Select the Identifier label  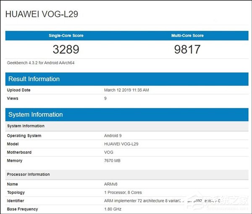tap(16, 201)
